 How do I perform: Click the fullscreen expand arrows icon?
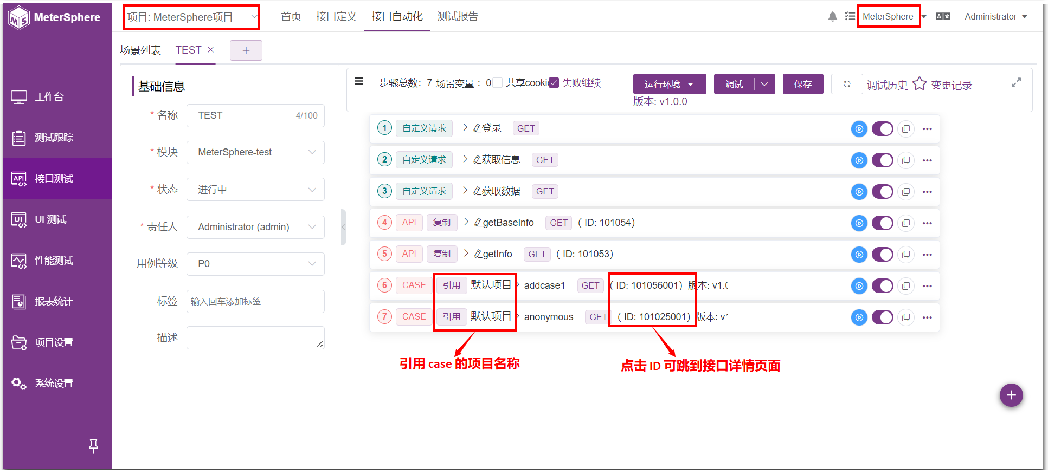coord(1016,82)
